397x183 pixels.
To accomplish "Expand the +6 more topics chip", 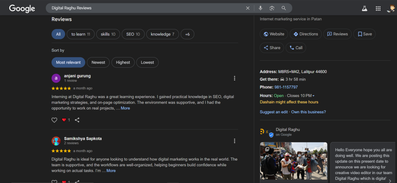I will pyautogui.click(x=187, y=34).
